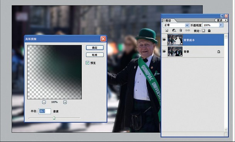This screenshot has height=142, width=235.
Task: Hide the 背景 layer eye
Action: pos(164,51)
